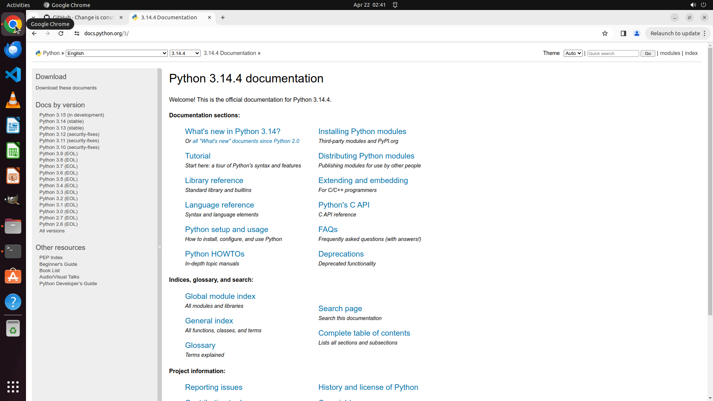Open the Chrome profile avatar icon
Image resolution: width=713 pixels, height=401 pixels.
pyautogui.click(x=637, y=33)
